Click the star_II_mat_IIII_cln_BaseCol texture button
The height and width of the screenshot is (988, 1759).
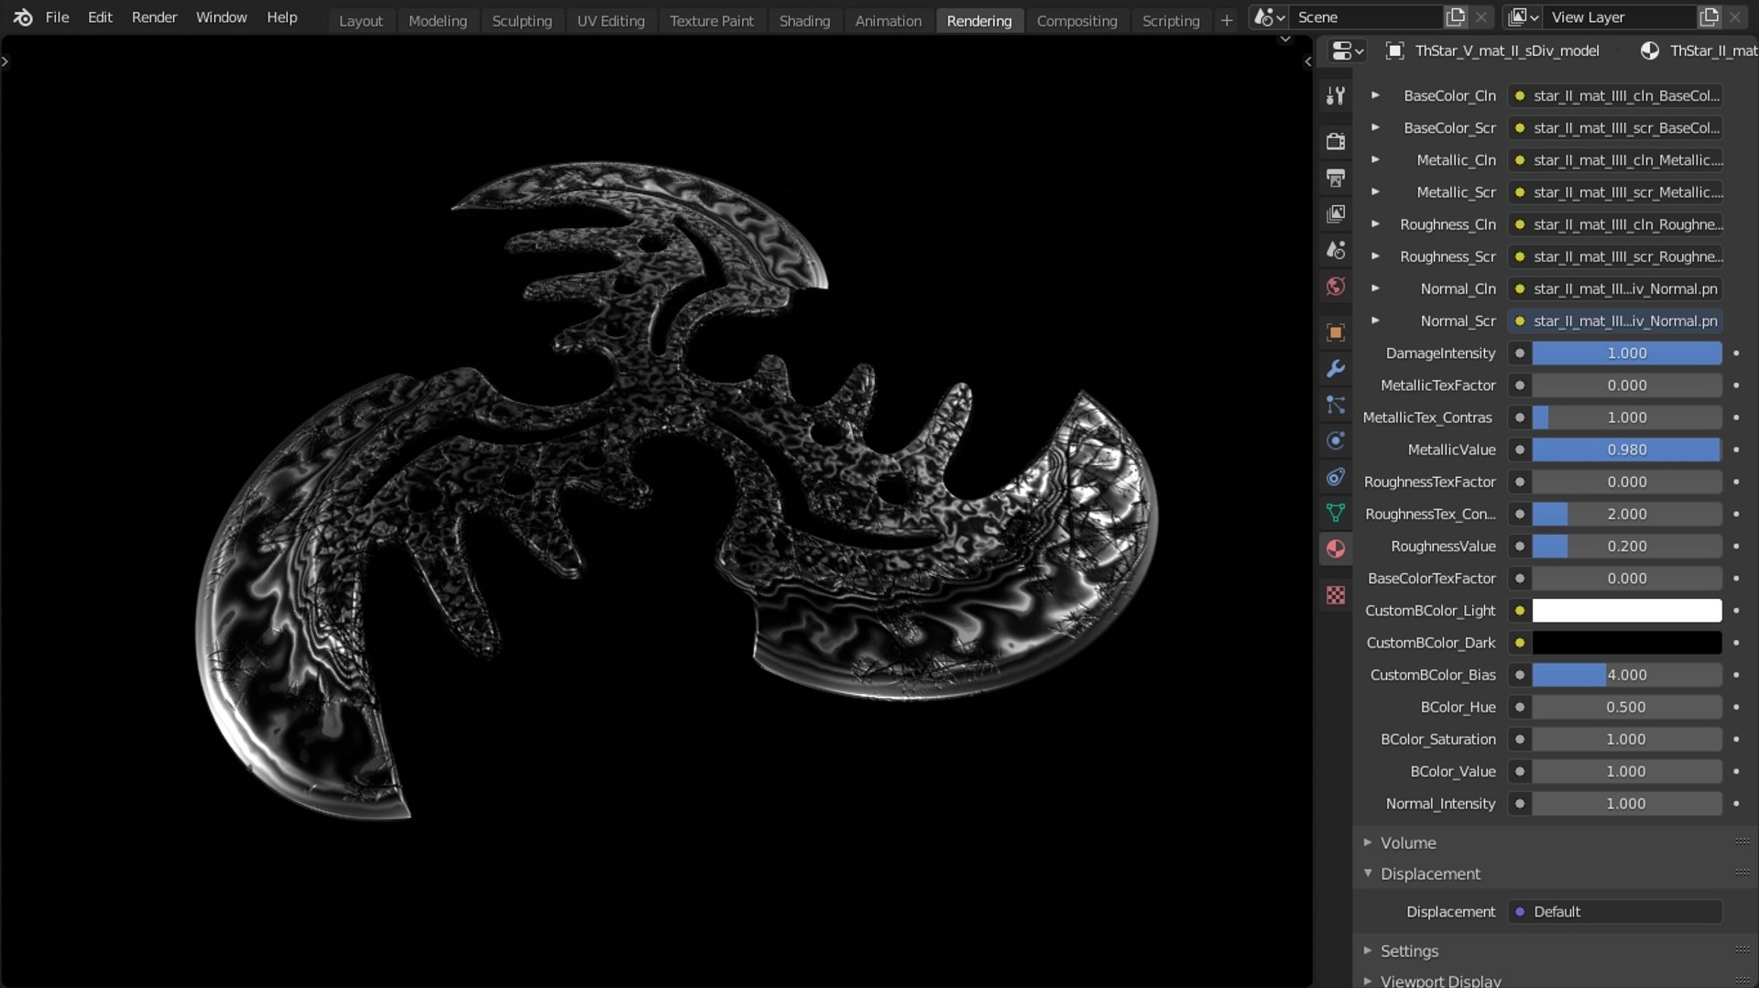[x=1615, y=95]
